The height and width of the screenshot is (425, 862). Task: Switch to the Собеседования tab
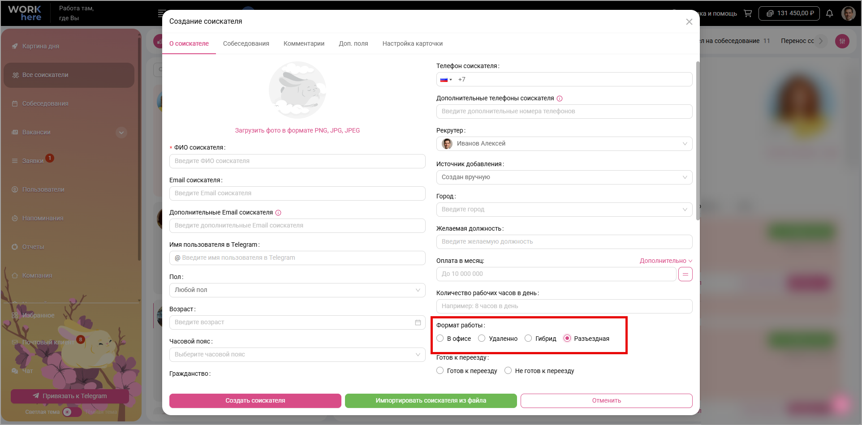pos(246,43)
